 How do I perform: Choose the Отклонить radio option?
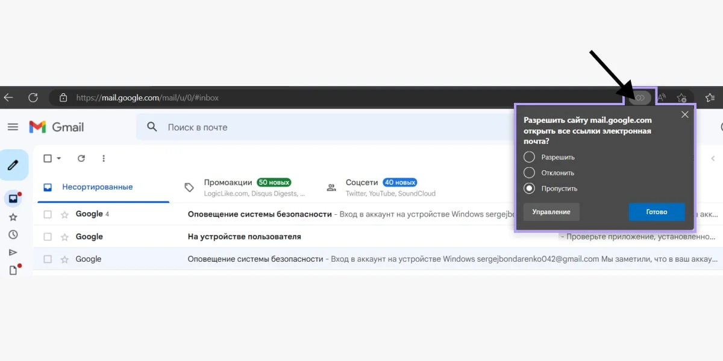[x=528, y=173]
